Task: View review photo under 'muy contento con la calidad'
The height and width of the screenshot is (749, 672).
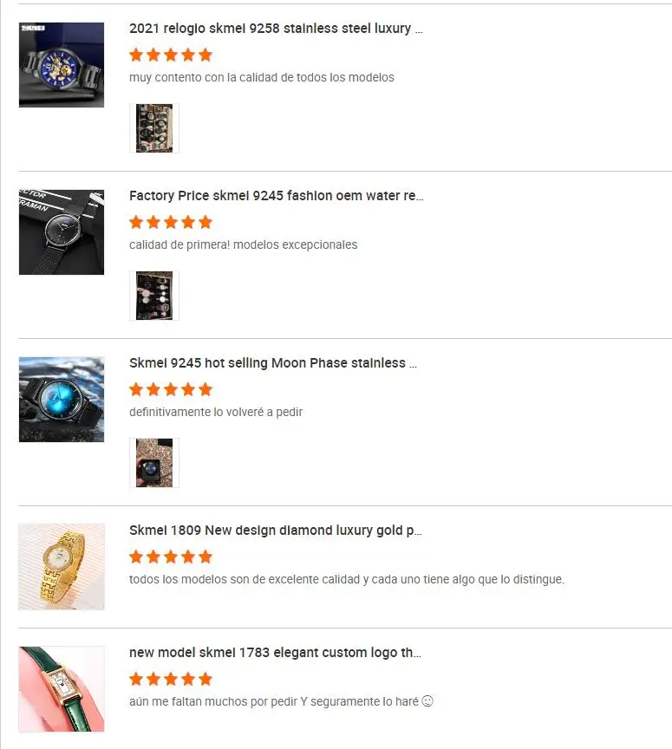Action: (153, 128)
